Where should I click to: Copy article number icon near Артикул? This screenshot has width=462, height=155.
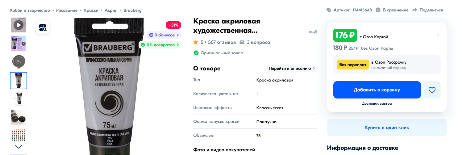329,10
